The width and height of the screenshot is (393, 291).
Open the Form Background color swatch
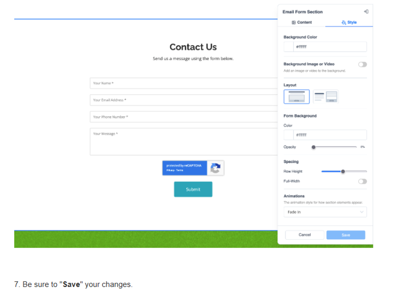pyautogui.click(x=288, y=135)
